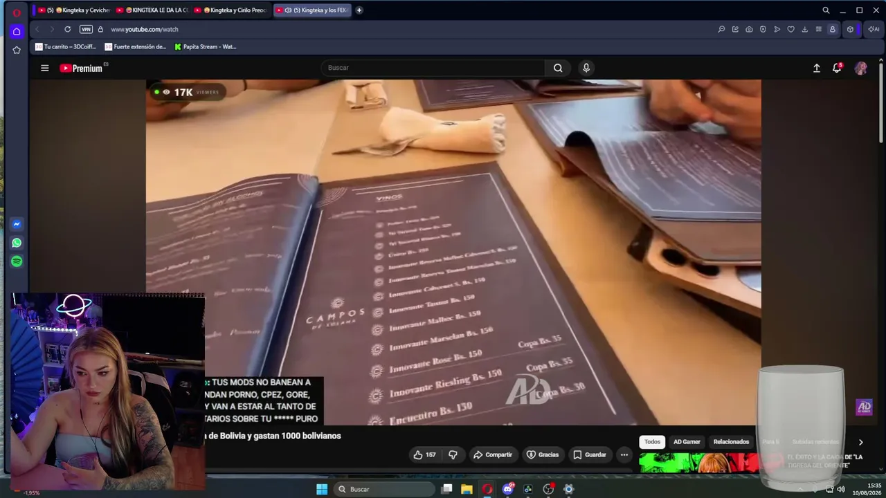
Task: Open Opera bookmarks star in sidebar
Action: [x=17, y=50]
